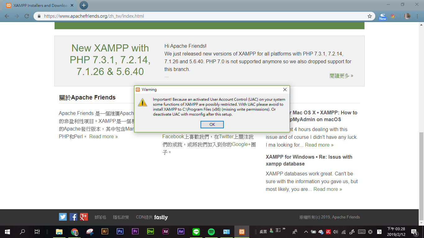This screenshot has height=238, width=424.
Task: Switch to the XAMPP installer taskbar icon
Action: coord(241,231)
